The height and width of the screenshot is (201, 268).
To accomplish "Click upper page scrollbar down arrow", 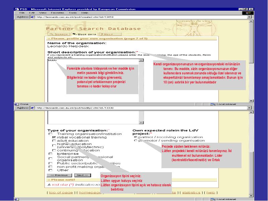I will [251, 101].
